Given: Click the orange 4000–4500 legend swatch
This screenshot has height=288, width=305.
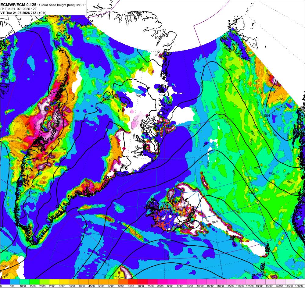Looking at the screenshot, I should click(84, 282).
